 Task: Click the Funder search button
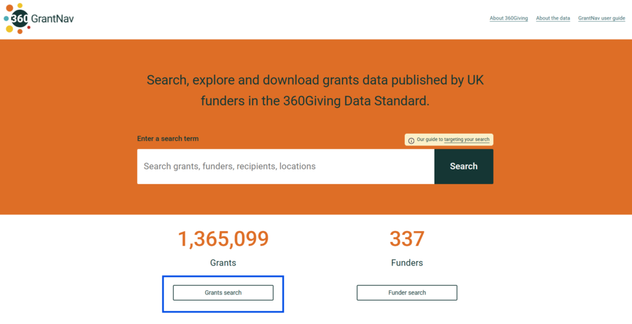point(407,293)
